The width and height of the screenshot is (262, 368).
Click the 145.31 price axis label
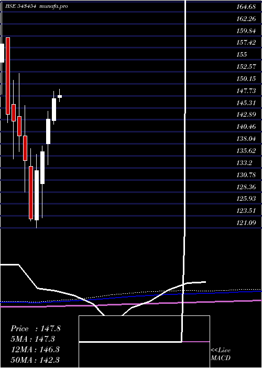[246, 103]
